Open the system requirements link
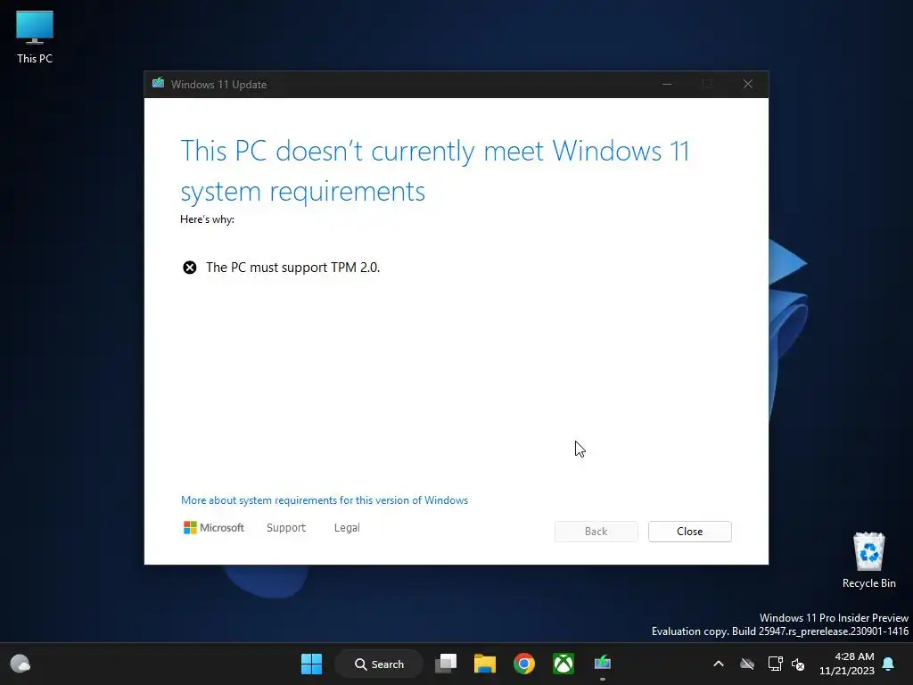913x685 pixels. (325, 500)
